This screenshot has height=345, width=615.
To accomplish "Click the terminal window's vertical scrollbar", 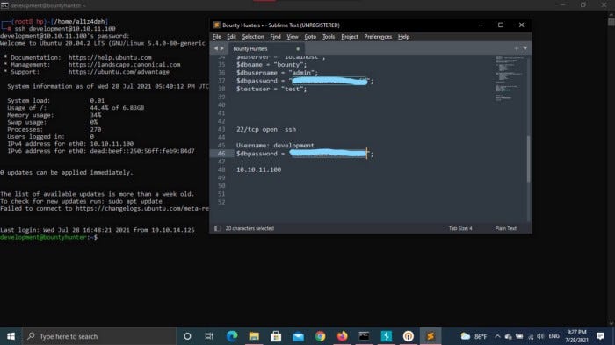I will click(x=611, y=169).
